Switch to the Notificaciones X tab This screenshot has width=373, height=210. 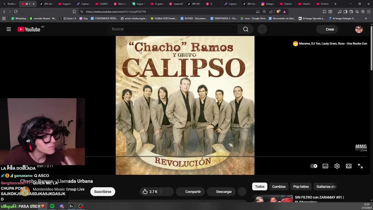[10, 4]
